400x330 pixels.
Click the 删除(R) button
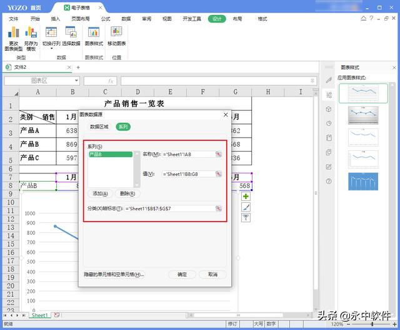pos(127,193)
